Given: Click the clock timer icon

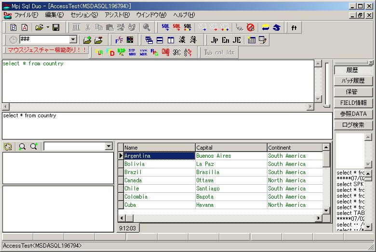Looking at the screenshot, I should [x=13, y=39].
